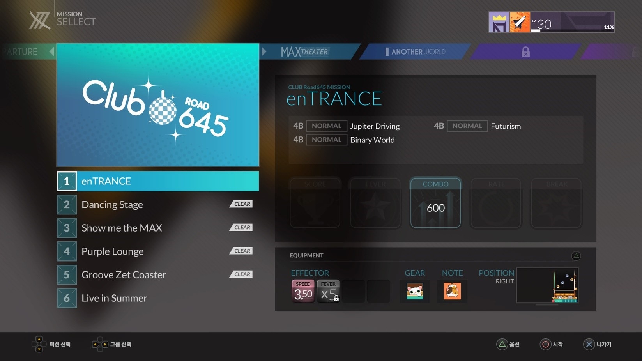
Task: Go to previous group with left arrow
Action: tap(51, 51)
